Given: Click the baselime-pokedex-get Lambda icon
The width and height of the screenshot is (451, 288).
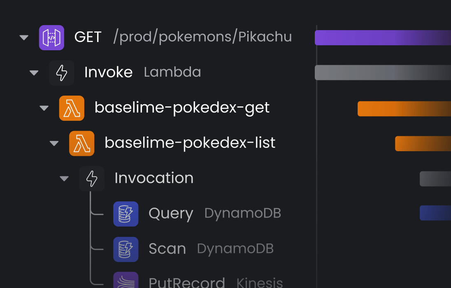Looking at the screenshot, I should (72, 108).
